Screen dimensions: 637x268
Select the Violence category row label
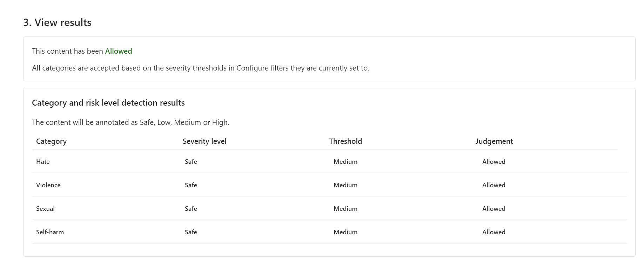click(48, 185)
